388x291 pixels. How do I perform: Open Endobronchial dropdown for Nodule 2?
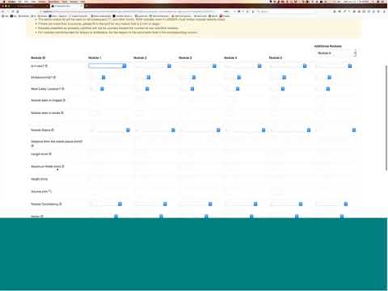(x=142, y=78)
